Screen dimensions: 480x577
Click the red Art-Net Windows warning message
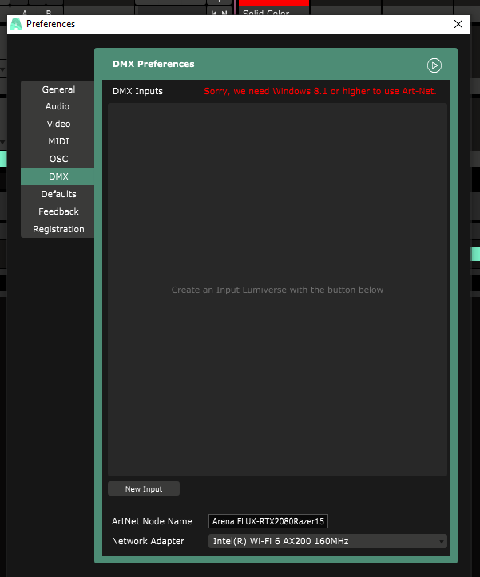pyautogui.click(x=320, y=91)
